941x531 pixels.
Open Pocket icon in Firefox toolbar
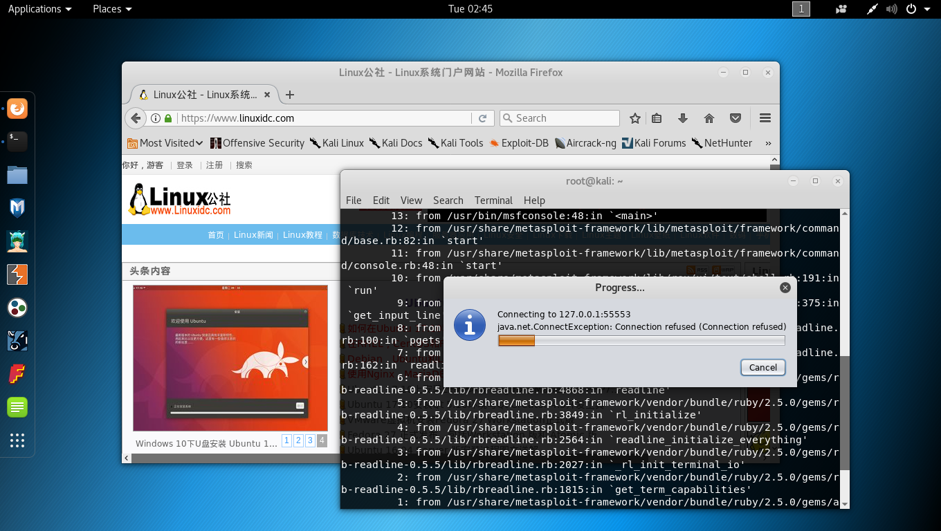tap(736, 118)
